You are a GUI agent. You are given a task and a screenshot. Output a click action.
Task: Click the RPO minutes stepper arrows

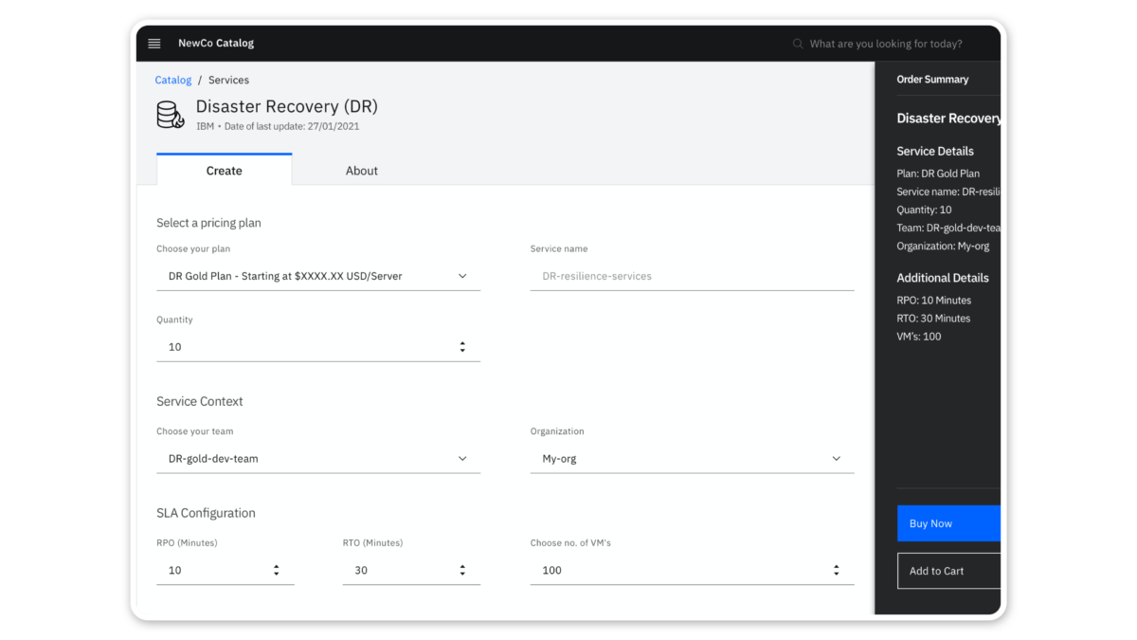276,570
